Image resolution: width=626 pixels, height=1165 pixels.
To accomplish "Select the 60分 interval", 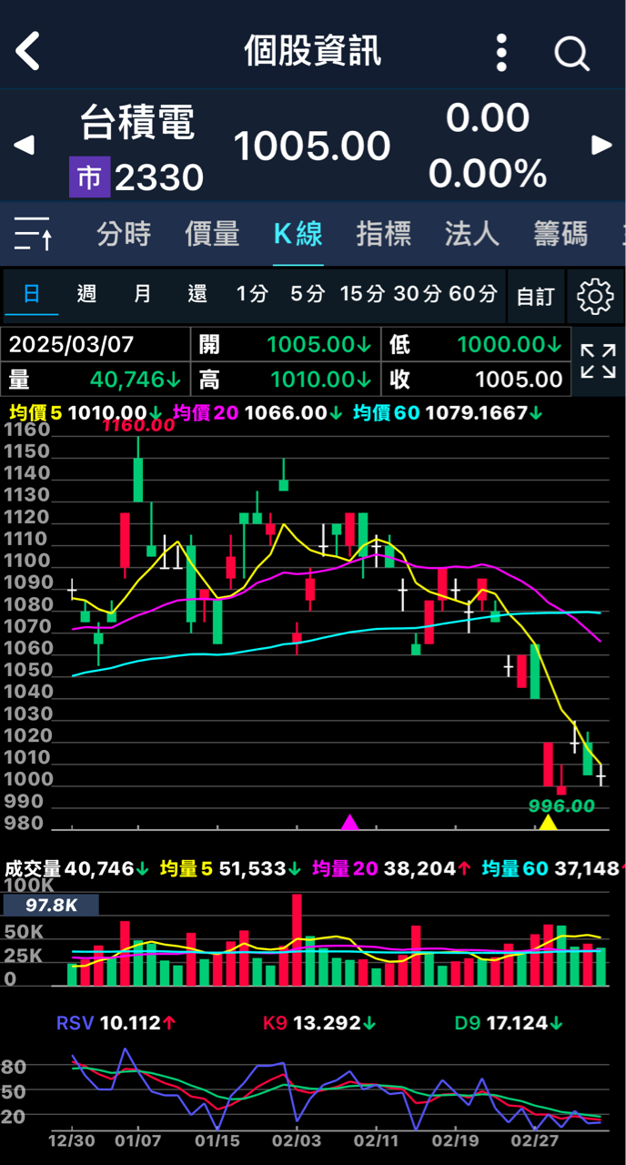I will (x=473, y=294).
